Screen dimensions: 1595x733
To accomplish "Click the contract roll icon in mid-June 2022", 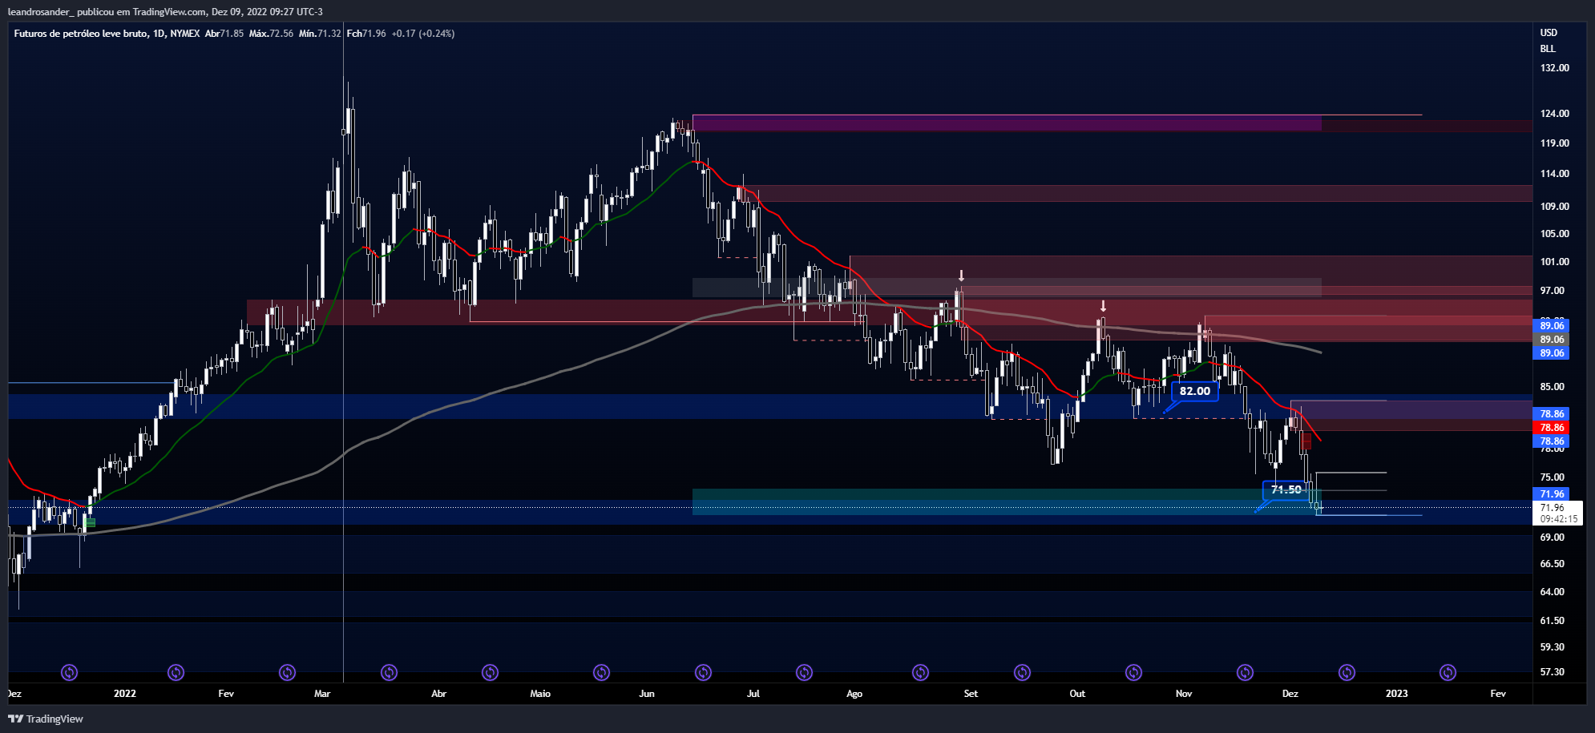I will (x=703, y=672).
